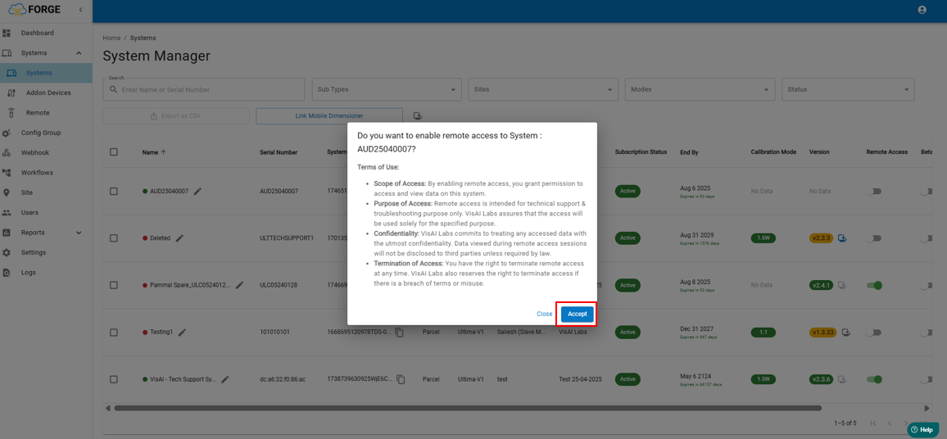Toggle Remote Access switch for AUD25040007 row
The height and width of the screenshot is (439, 947).
click(873, 191)
